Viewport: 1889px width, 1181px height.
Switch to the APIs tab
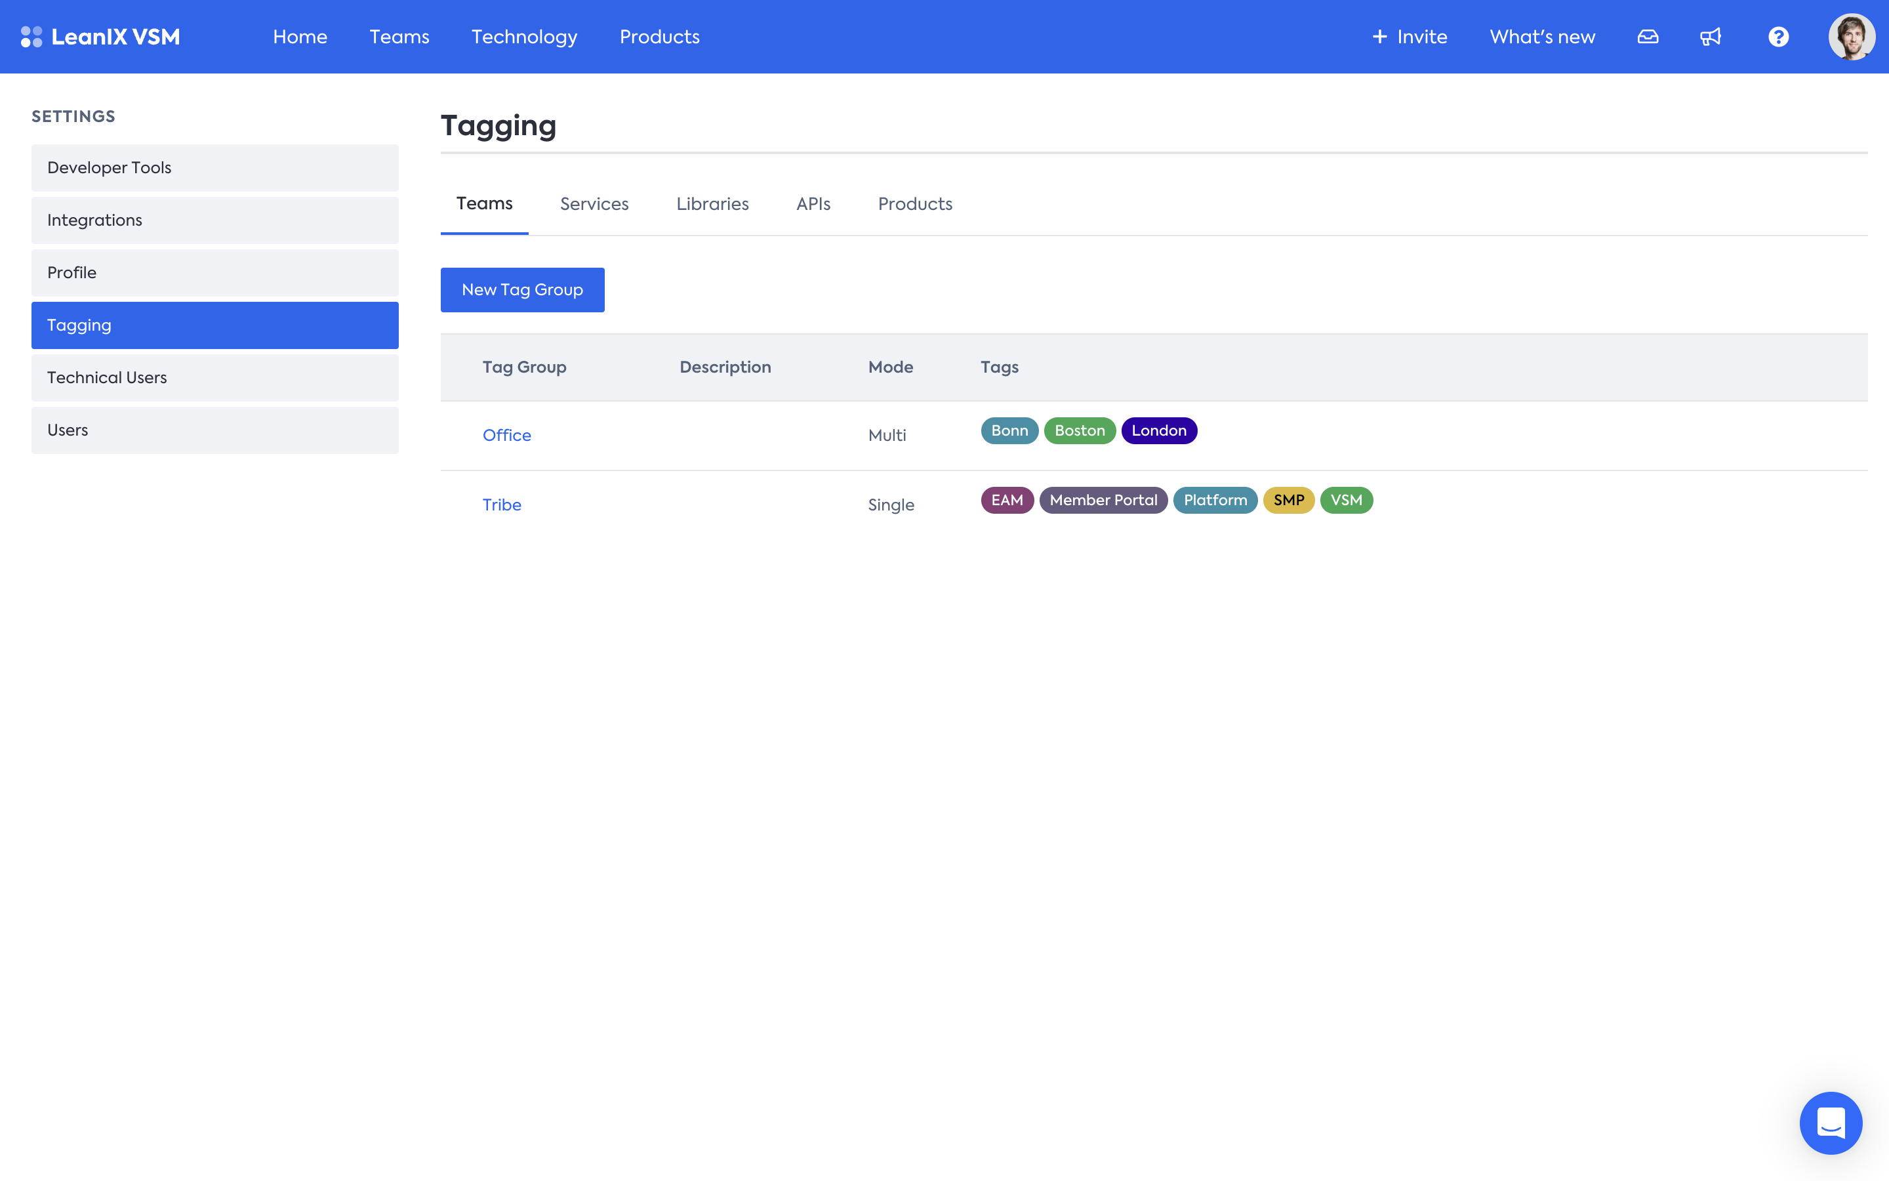pyautogui.click(x=813, y=204)
